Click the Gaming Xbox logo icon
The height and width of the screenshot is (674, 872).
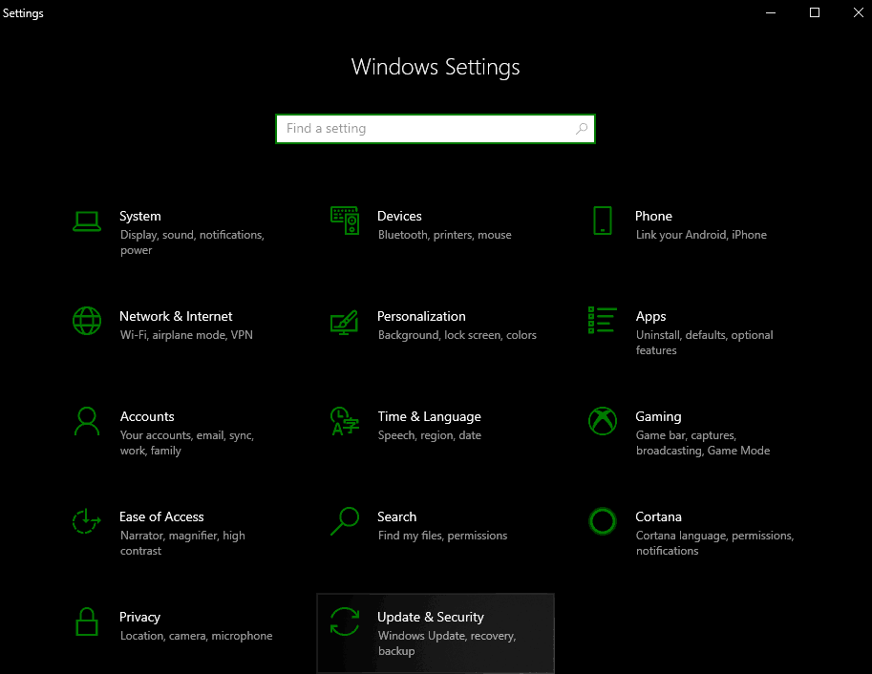pos(603,421)
